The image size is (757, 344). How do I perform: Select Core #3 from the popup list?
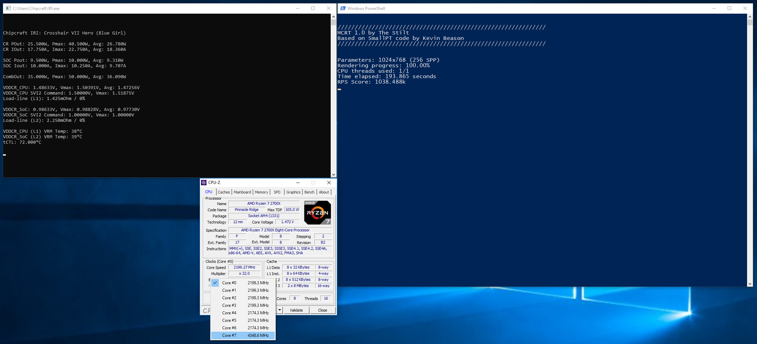pos(243,305)
